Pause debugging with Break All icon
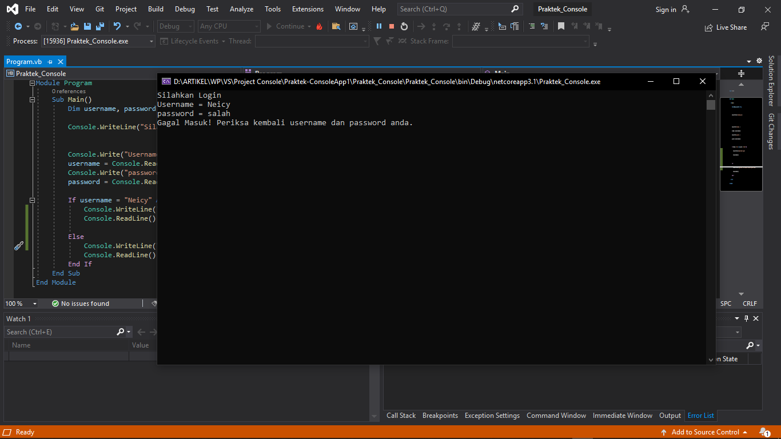This screenshot has width=781, height=439. (x=379, y=26)
